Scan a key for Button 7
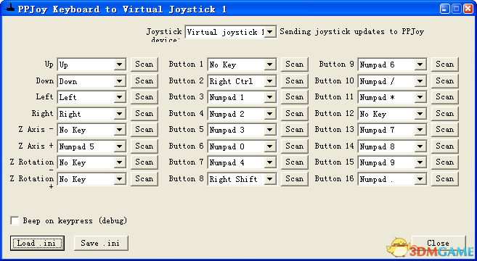This screenshot has height=261, width=477. click(295, 162)
